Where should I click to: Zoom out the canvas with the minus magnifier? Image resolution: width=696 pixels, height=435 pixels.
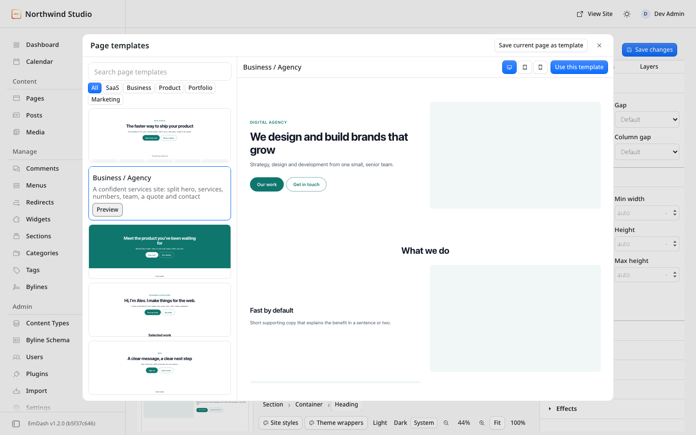pyautogui.click(x=446, y=423)
